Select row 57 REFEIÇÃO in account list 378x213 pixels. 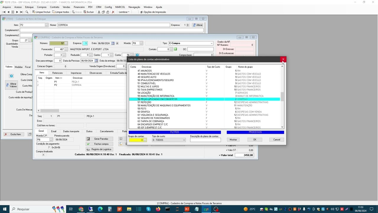[204, 102]
